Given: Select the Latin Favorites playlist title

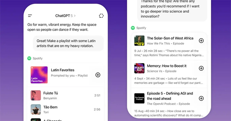Looking at the screenshot, I should [x=63, y=70].
